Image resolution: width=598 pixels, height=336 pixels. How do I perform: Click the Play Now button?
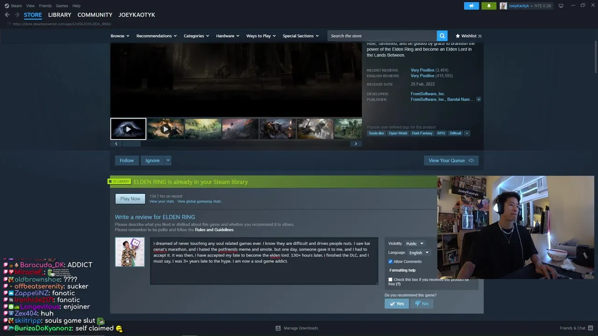(130, 199)
